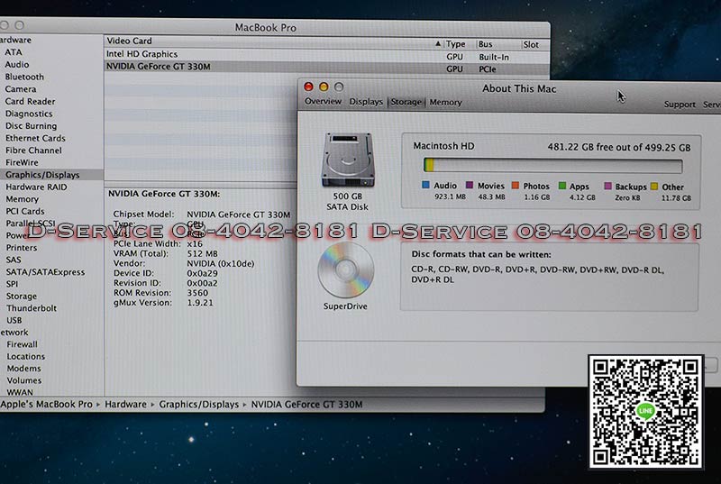
Task: Click NVIDIA GeForce GT 330M in path bar
Action: 306,405
